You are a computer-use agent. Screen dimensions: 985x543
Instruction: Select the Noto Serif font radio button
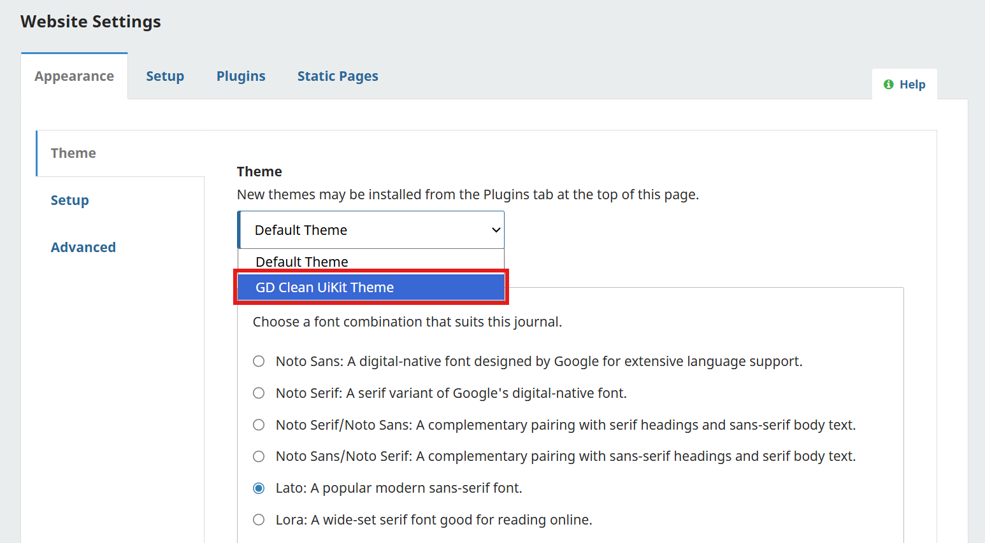pos(259,393)
